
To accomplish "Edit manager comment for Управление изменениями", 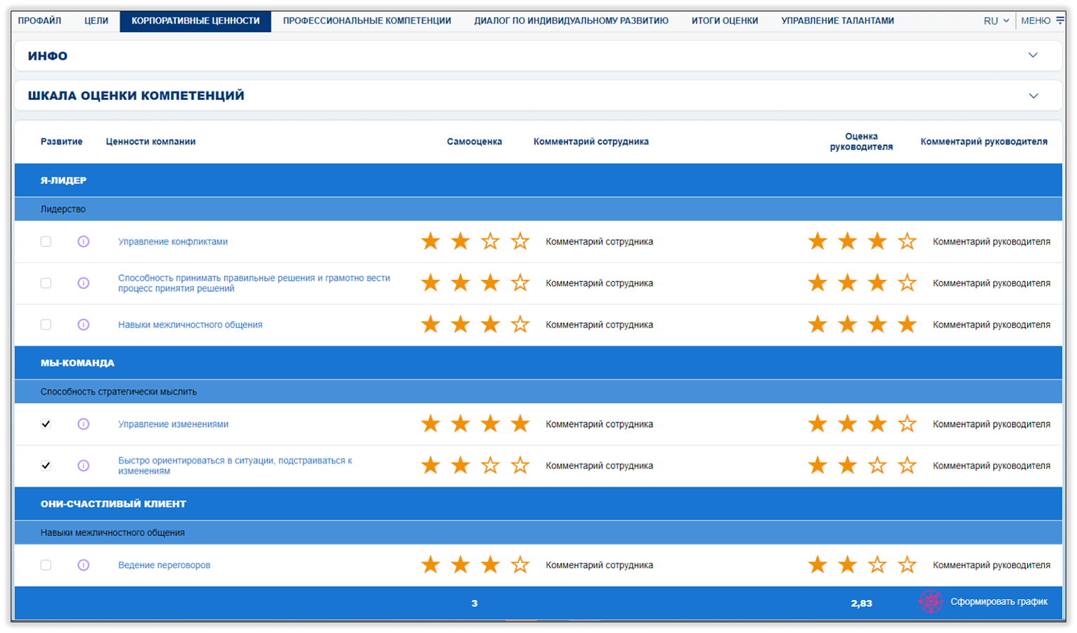I will [x=991, y=424].
